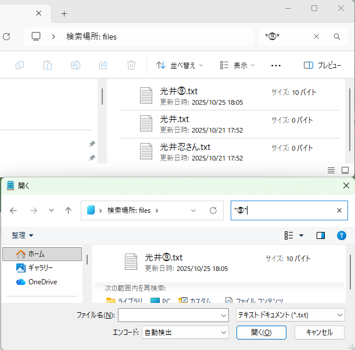Click the 開く(O) button

[x=261, y=333]
